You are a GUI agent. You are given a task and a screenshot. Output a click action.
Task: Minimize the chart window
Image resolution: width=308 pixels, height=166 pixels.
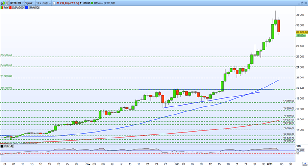tap(298, 3)
